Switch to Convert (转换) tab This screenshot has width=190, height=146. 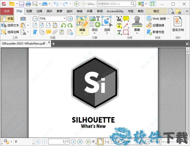(x=79, y=11)
